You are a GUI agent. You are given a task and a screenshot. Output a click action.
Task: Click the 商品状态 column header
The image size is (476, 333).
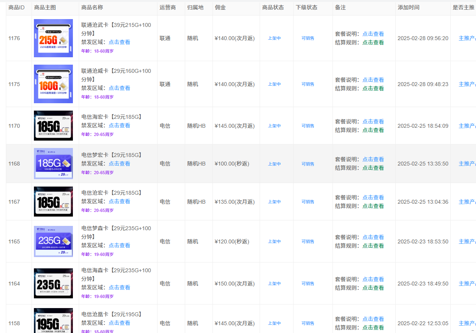point(273,7)
